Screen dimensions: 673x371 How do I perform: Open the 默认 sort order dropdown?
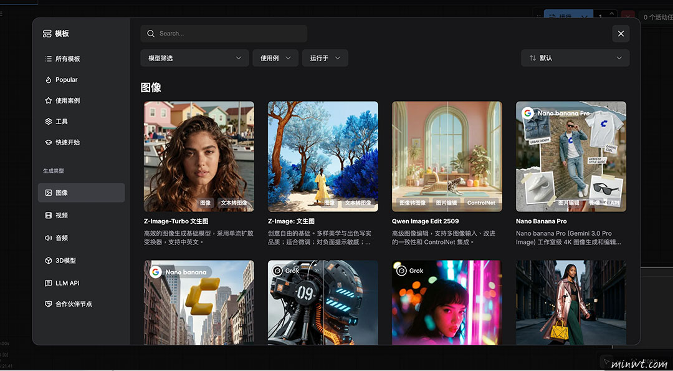click(575, 58)
